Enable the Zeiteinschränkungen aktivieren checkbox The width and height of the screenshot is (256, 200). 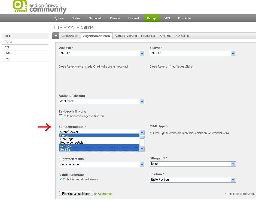tap(61, 116)
